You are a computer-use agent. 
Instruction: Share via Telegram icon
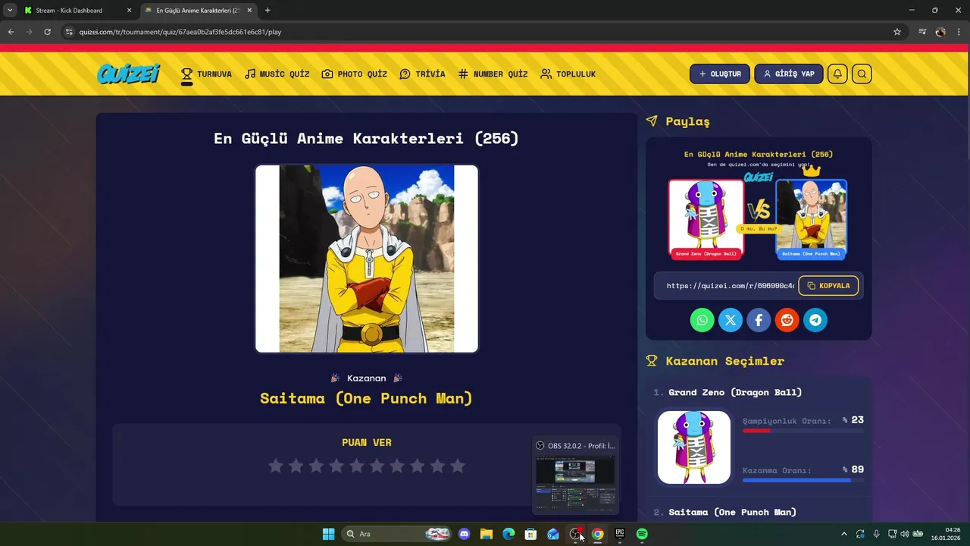815,320
